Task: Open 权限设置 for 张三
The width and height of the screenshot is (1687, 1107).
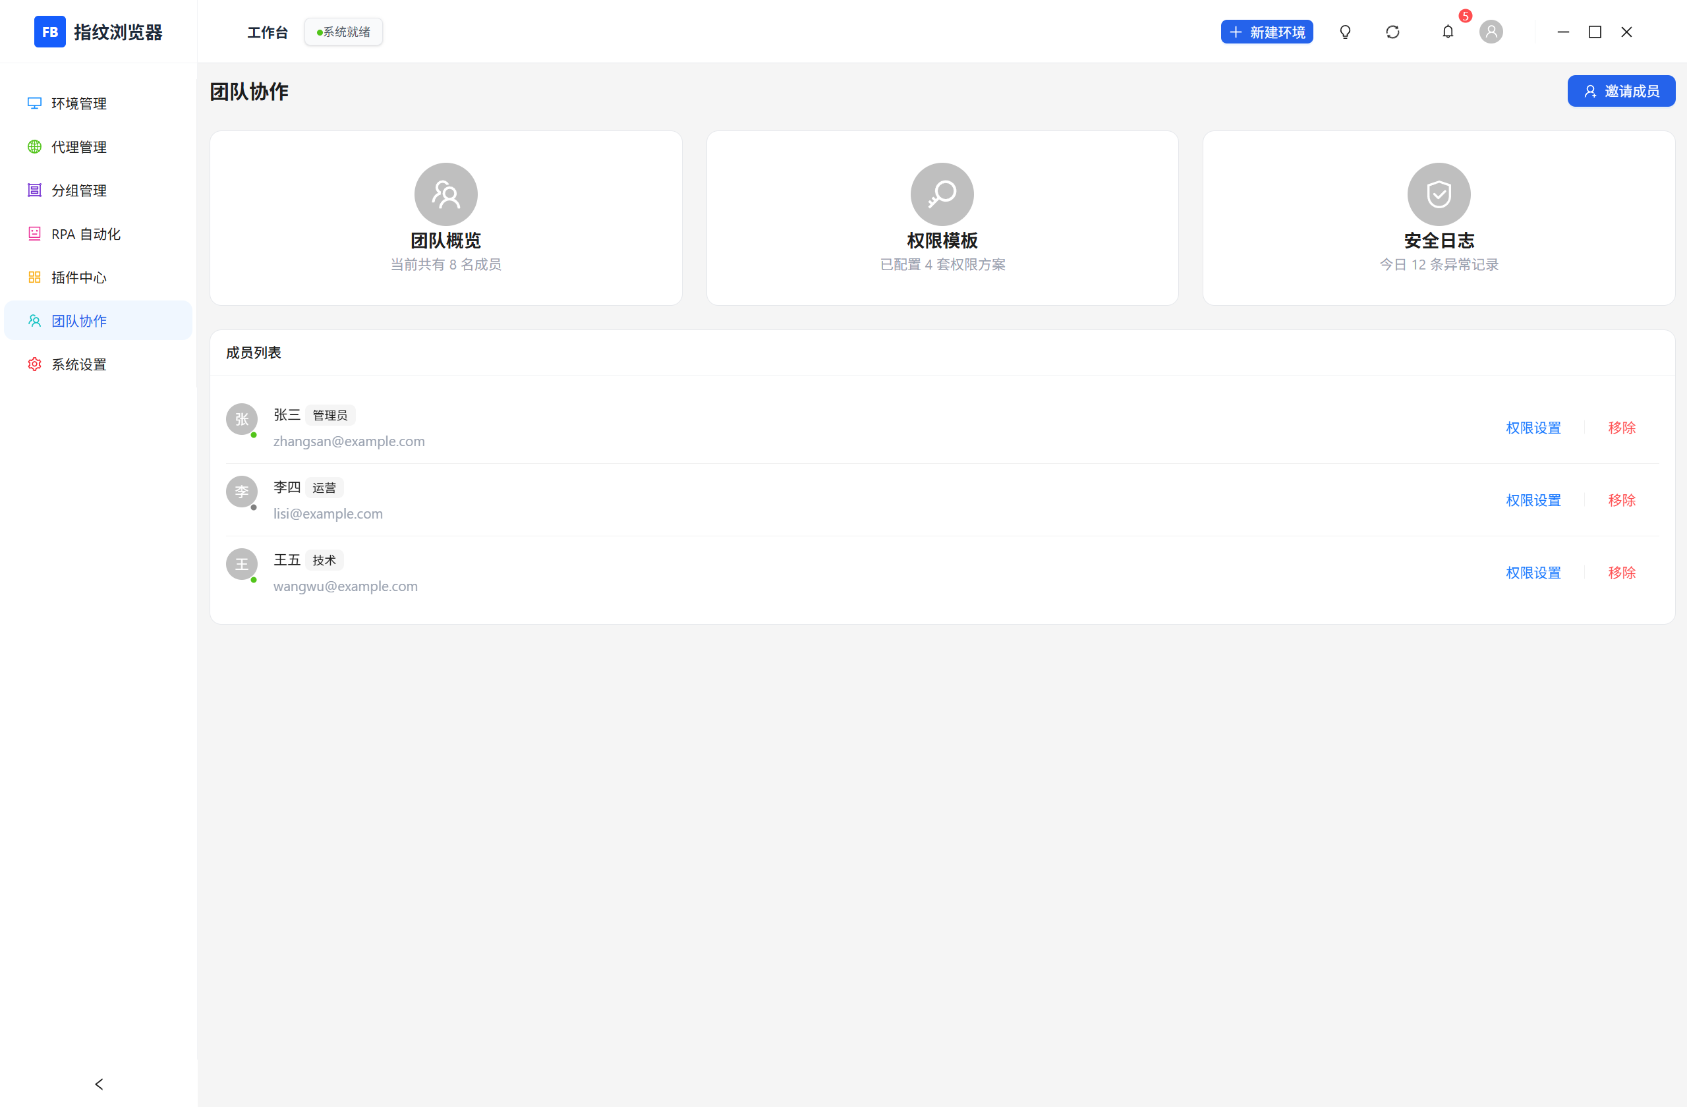Action: pos(1533,428)
